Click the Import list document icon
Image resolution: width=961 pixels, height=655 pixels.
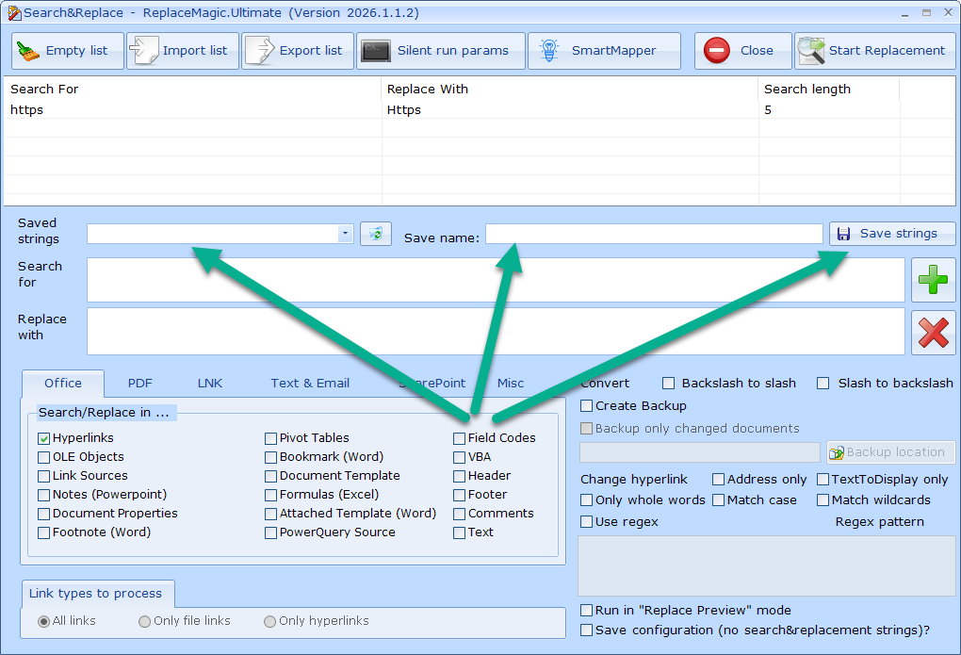(143, 50)
